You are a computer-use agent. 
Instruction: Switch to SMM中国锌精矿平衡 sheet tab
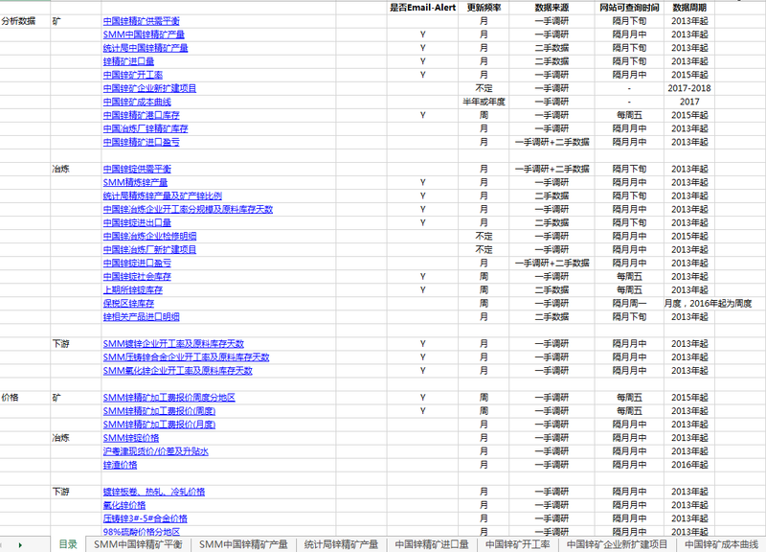point(138,544)
